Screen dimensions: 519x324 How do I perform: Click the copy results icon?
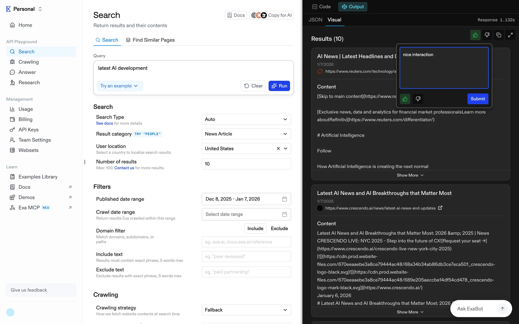coord(499,35)
